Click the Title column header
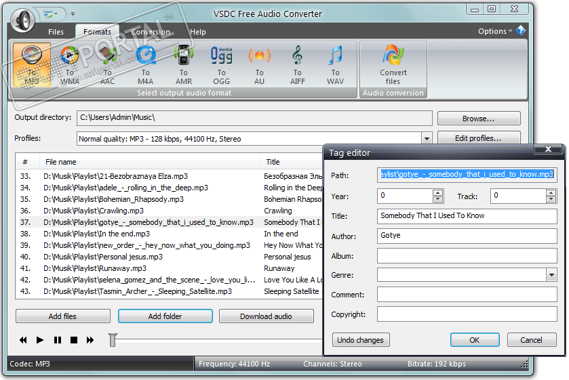The width and height of the screenshot is (569, 380). pos(292,162)
